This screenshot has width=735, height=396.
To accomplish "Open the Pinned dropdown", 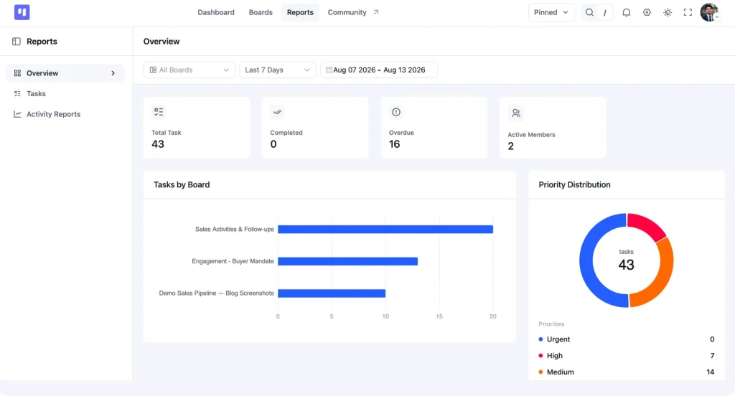I will (x=552, y=13).
